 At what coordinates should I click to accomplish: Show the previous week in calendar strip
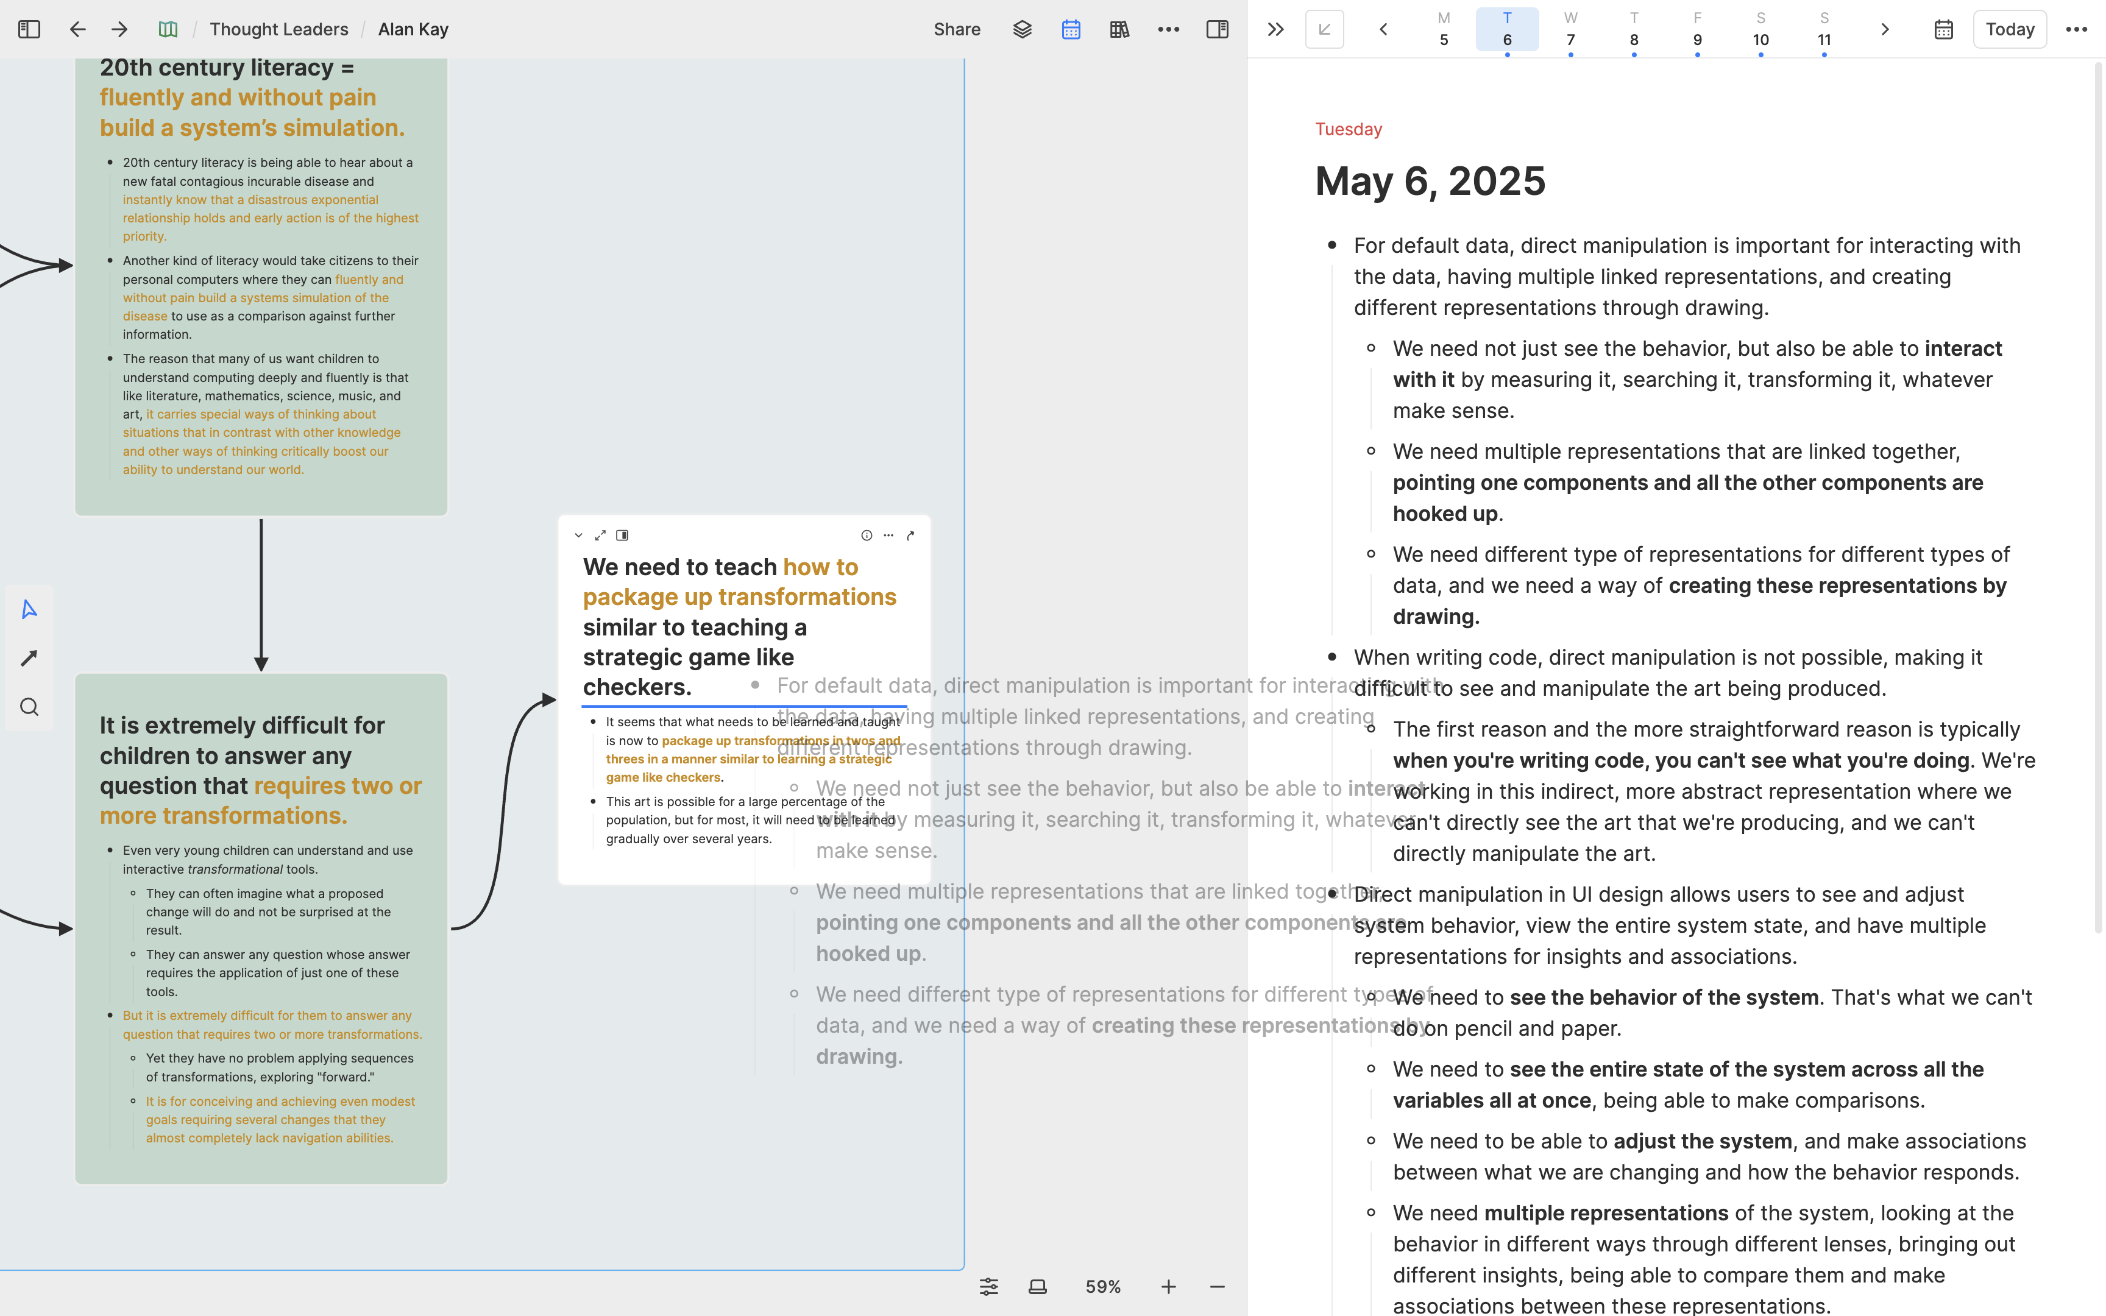[1383, 30]
